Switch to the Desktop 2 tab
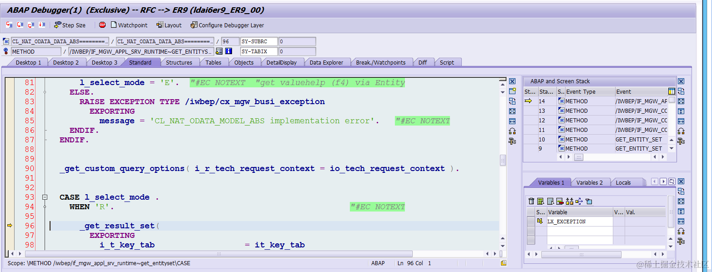 click(66, 62)
